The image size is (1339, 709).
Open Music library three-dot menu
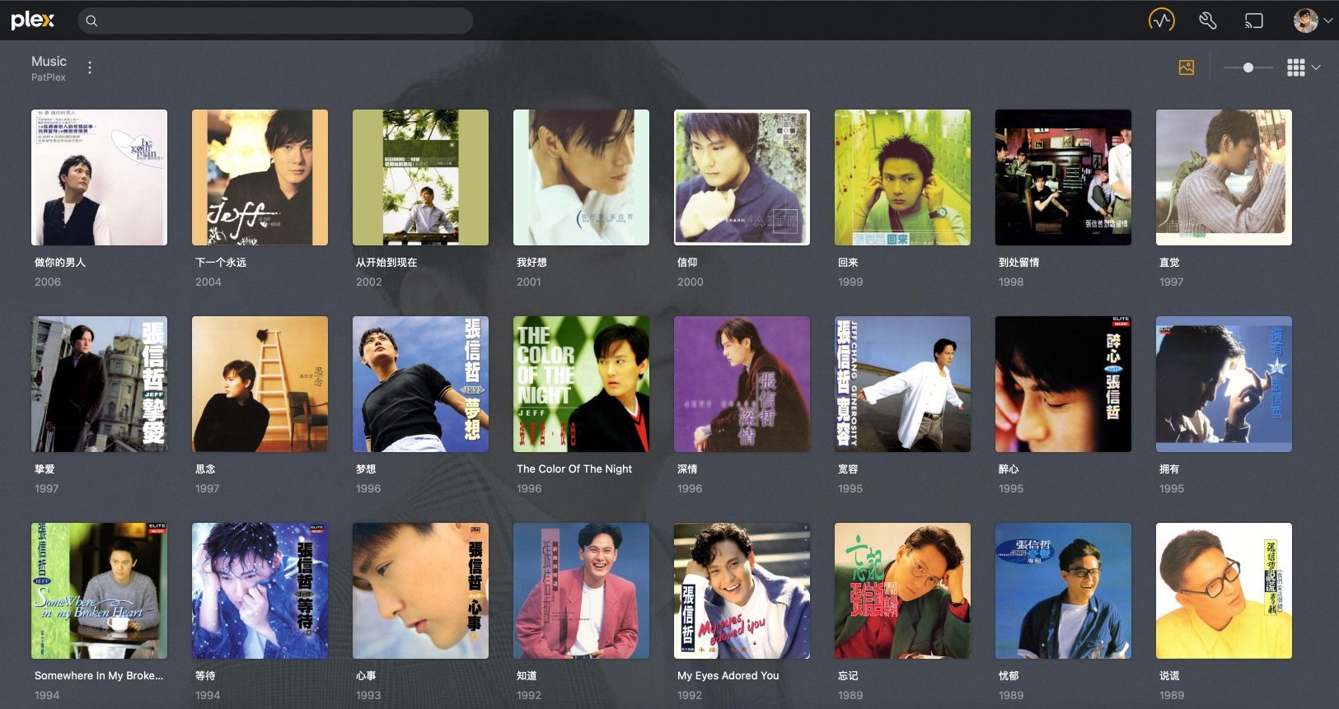[90, 68]
